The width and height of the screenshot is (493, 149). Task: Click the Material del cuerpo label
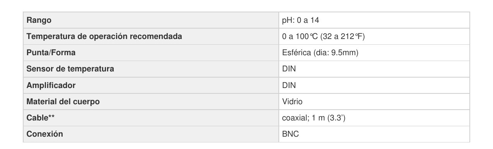click(63, 102)
